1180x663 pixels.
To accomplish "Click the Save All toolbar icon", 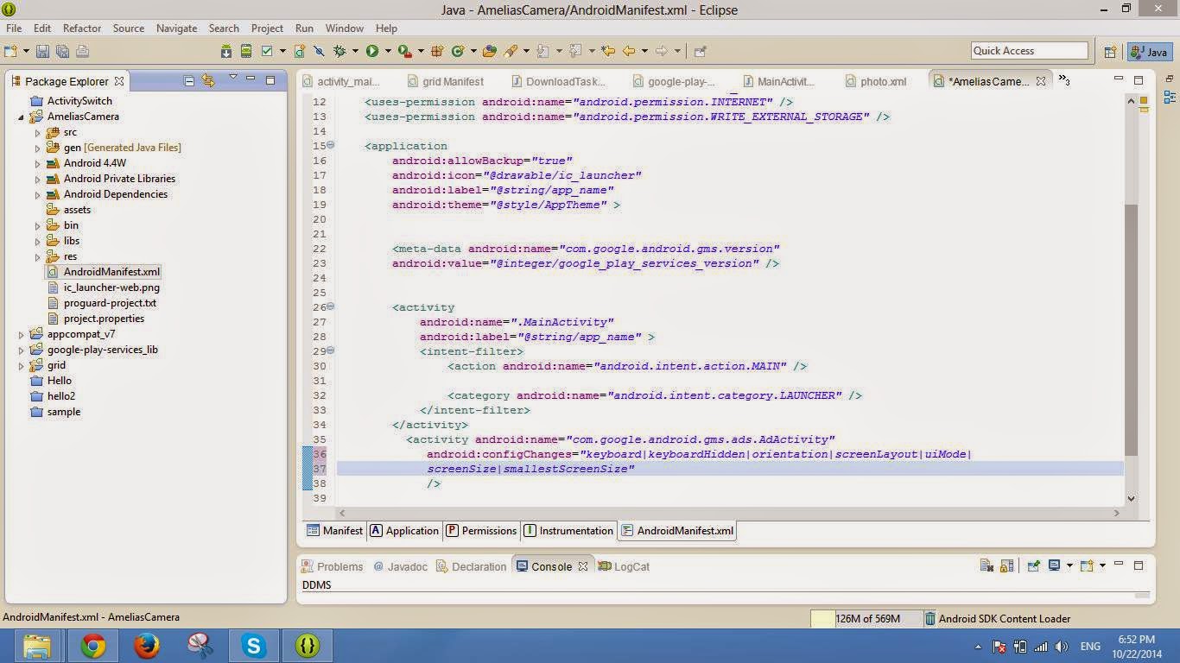I will coord(62,51).
